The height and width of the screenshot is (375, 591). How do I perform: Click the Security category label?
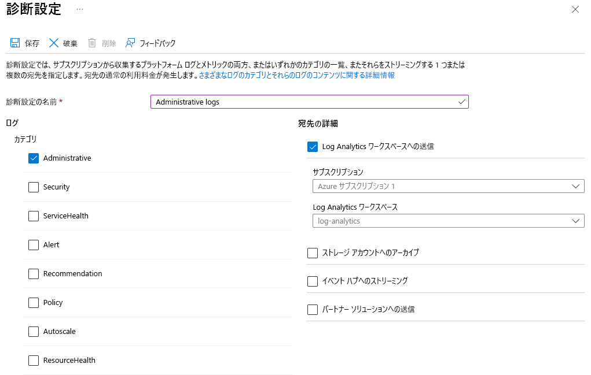click(57, 187)
